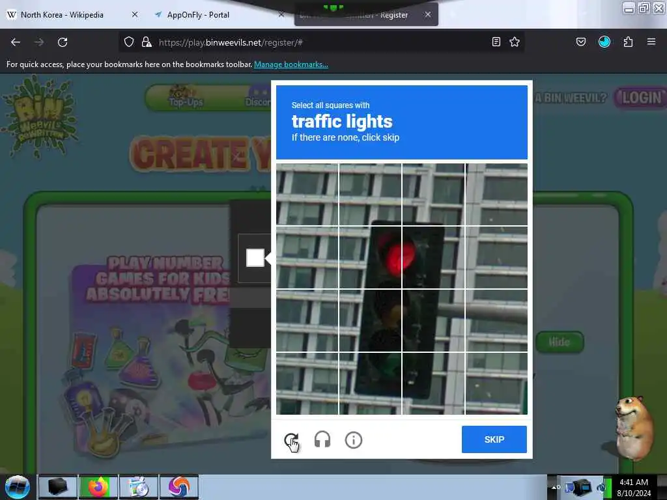Tick the reCAPTCHA checkbox
667x500 pixels.
[255, 258]
